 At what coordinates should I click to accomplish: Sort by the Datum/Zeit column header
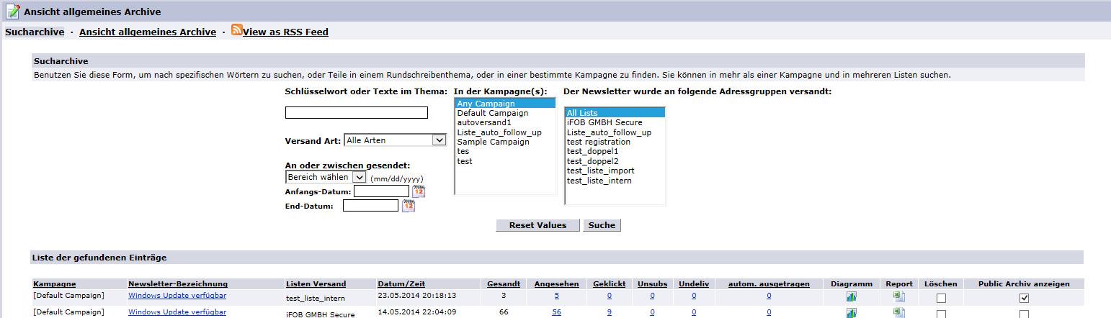[x=396, y=284]
